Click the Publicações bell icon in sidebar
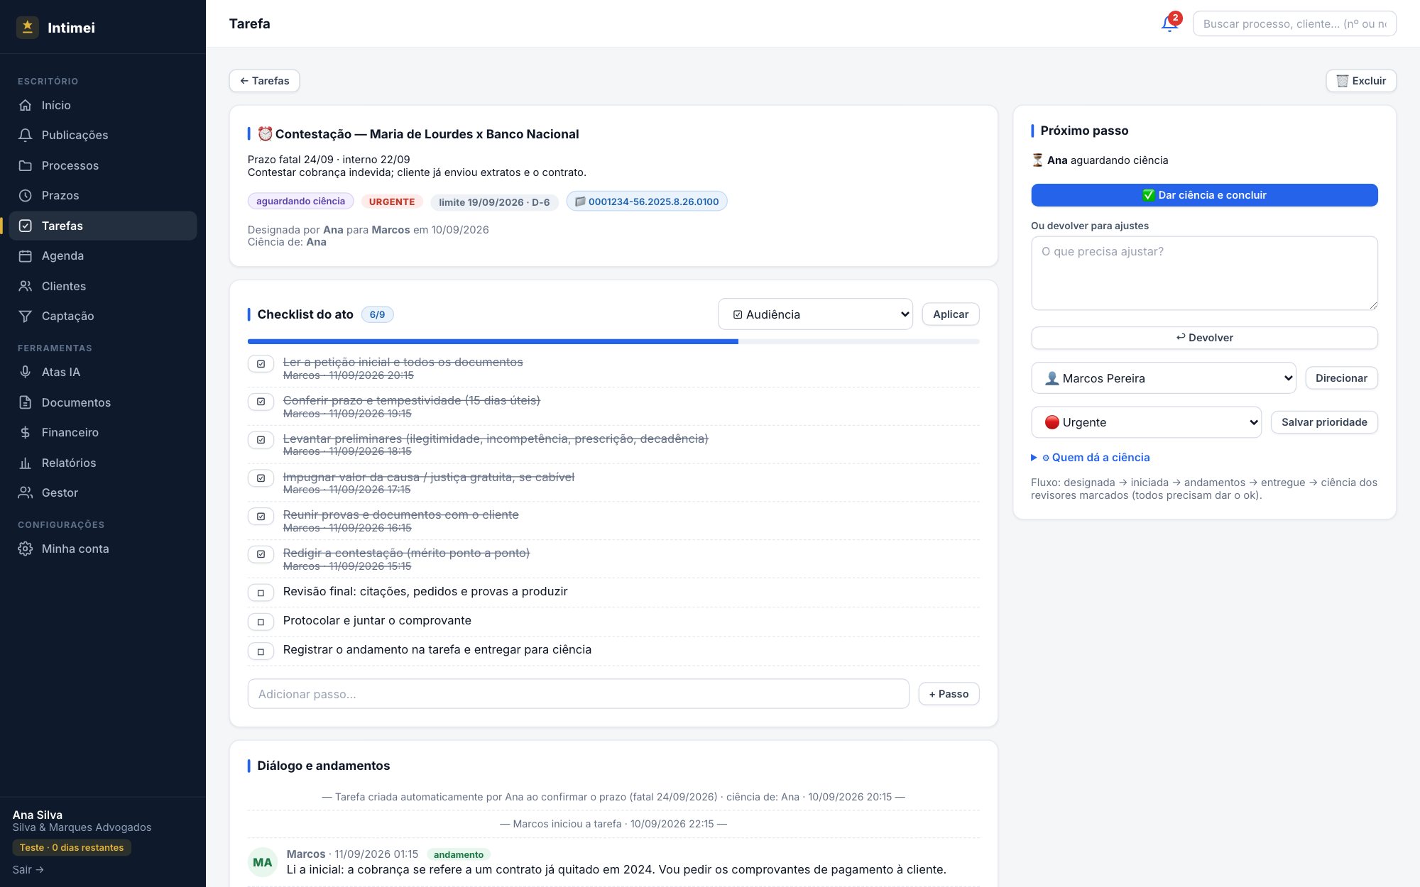The width and height of the screenshot is (1420, 887). [x=26, y=135]
